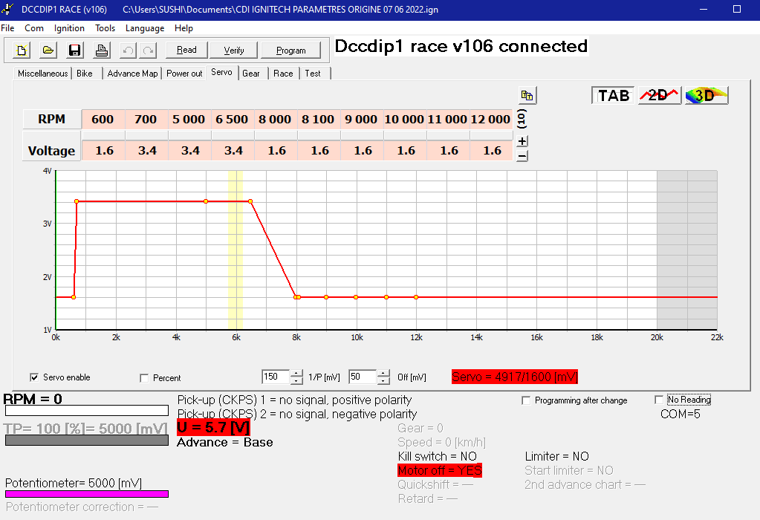Switch to the Race tab
760x520 pixels.
[x=283, y=74]
